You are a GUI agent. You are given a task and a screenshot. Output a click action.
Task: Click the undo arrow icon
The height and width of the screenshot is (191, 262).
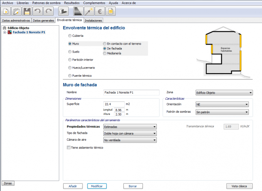coord(37,12)
